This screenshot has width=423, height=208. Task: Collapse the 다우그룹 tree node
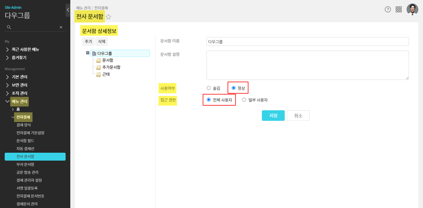(88, 53)
